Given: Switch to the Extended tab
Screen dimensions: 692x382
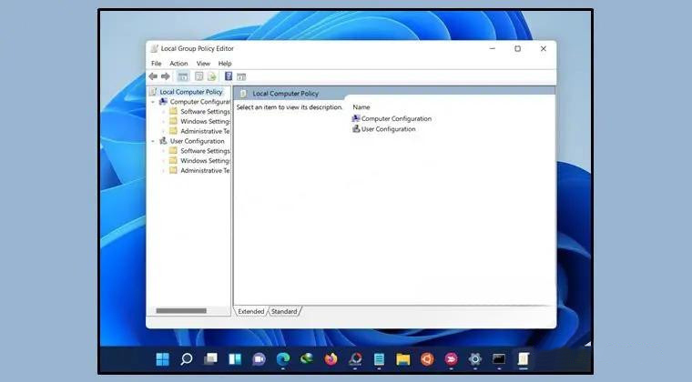Looking at the screenshot, I should pos(250,311).
